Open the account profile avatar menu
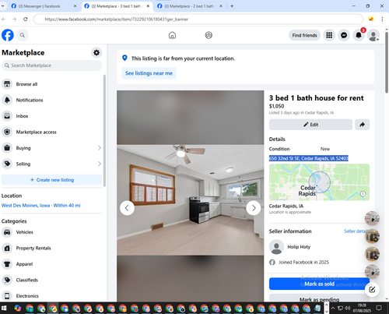 click(373, 35)
